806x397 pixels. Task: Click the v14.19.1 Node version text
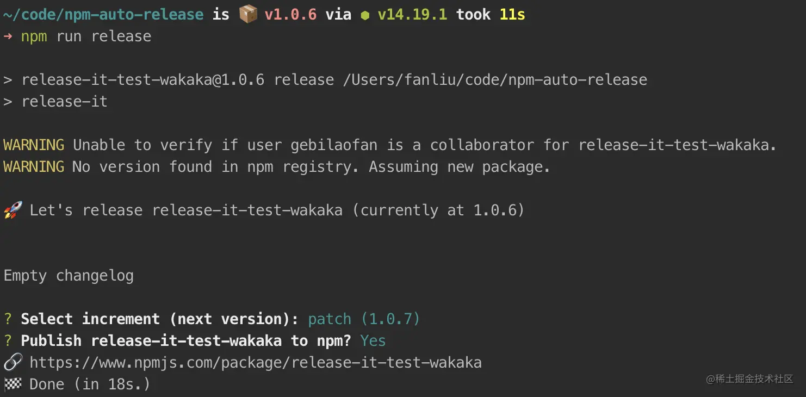click(412, 15)
